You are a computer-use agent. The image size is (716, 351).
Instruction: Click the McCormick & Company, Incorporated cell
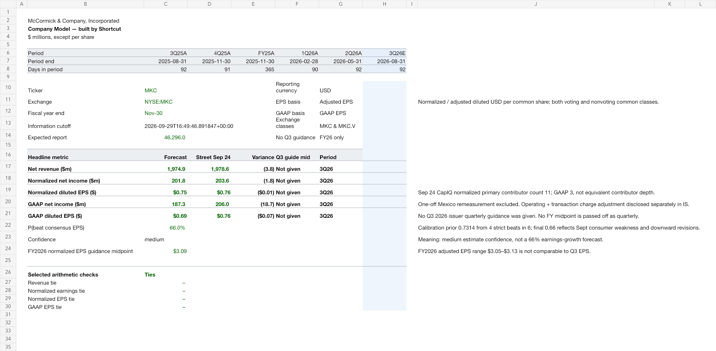73,21
